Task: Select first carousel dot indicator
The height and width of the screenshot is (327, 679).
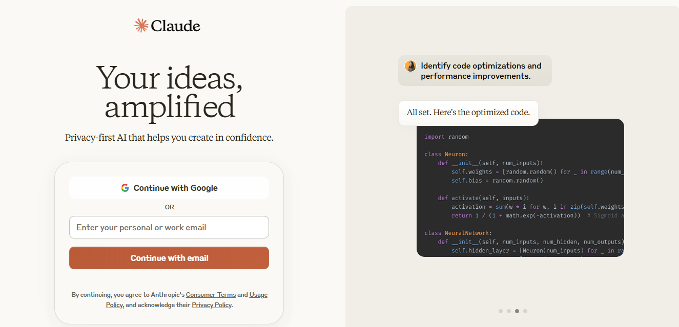Action: point(501,311)
